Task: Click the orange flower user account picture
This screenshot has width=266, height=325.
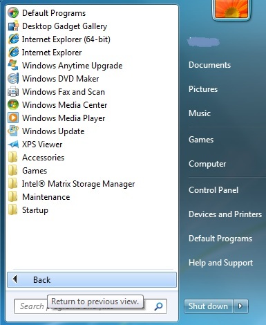Action: pyautogui.click(x=231, y=9)
